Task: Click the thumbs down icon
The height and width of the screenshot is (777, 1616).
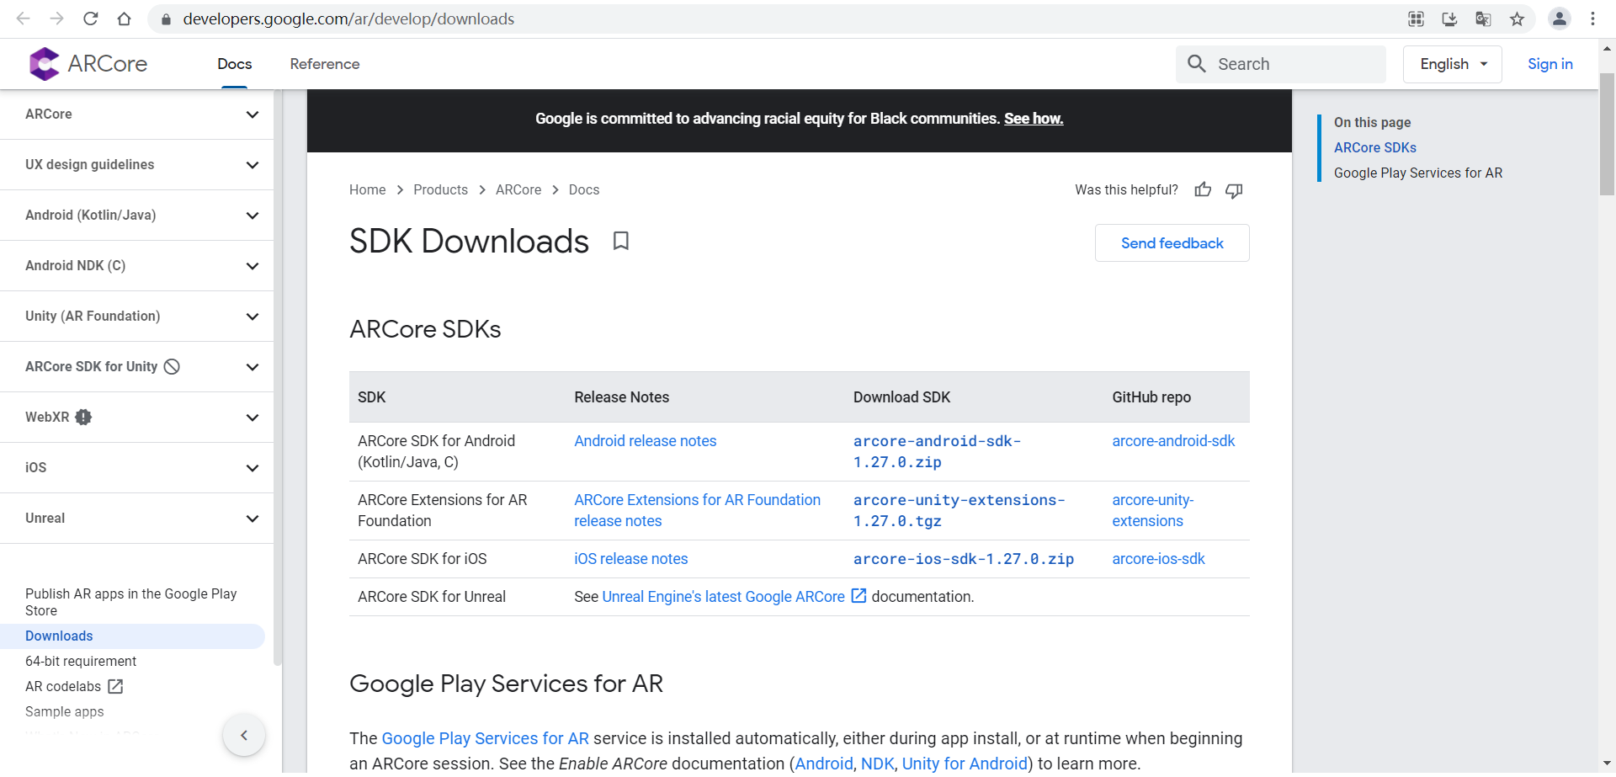Action: pyautogui.click(x=1234, y=190)
